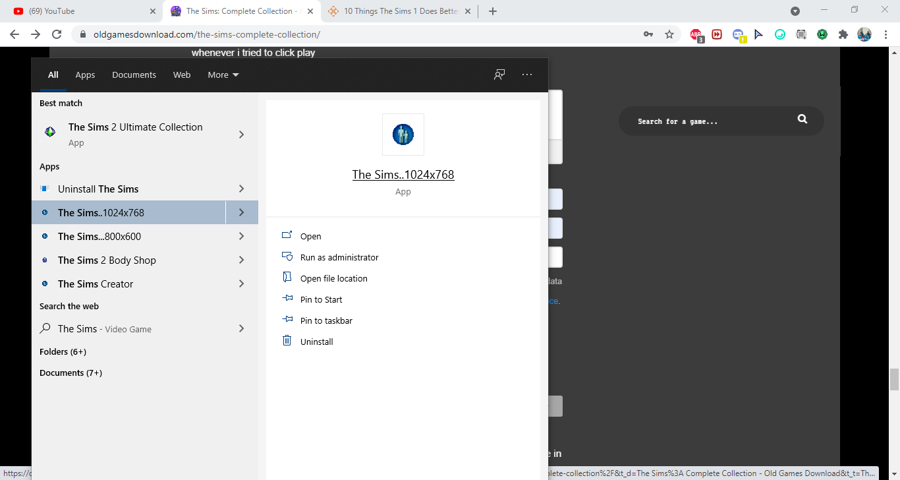
Task: Click the magnifier icon in game search box
Action: pyautogui.click(x=802, y=119)
